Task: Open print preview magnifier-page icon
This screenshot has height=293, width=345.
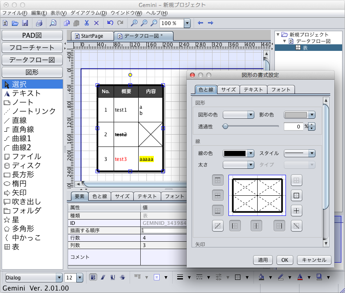Action: (x=53, y=23)
